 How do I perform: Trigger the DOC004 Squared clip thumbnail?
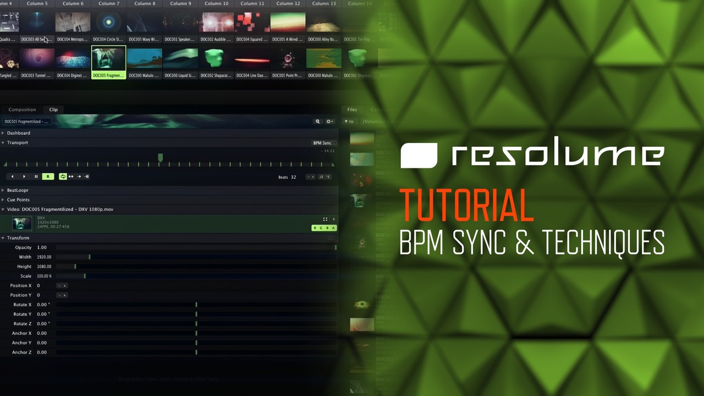point(252,22)
